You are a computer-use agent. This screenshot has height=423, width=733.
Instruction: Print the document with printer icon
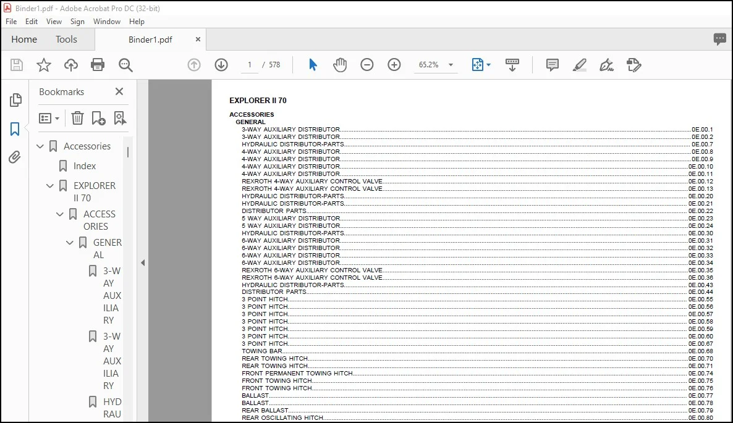coord(98,65)
